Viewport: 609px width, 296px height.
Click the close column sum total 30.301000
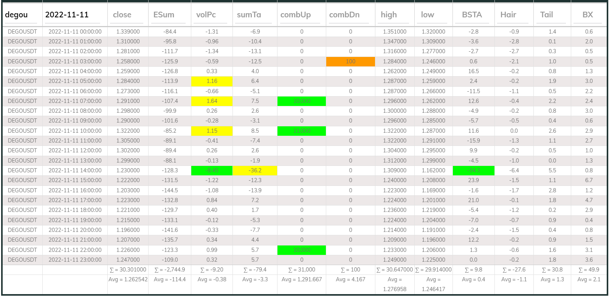tap(128, 270)
